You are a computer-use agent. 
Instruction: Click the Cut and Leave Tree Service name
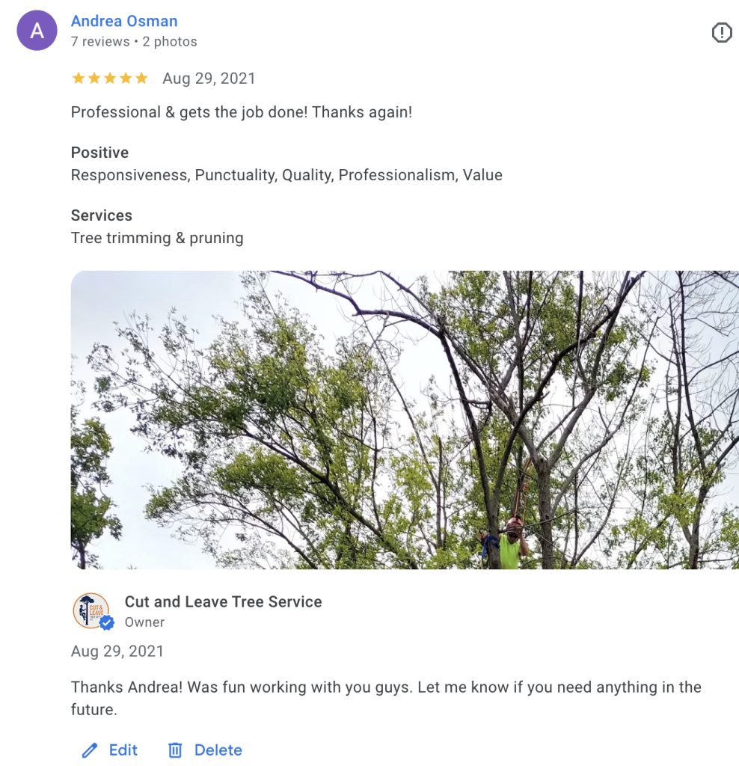[223, 601]
